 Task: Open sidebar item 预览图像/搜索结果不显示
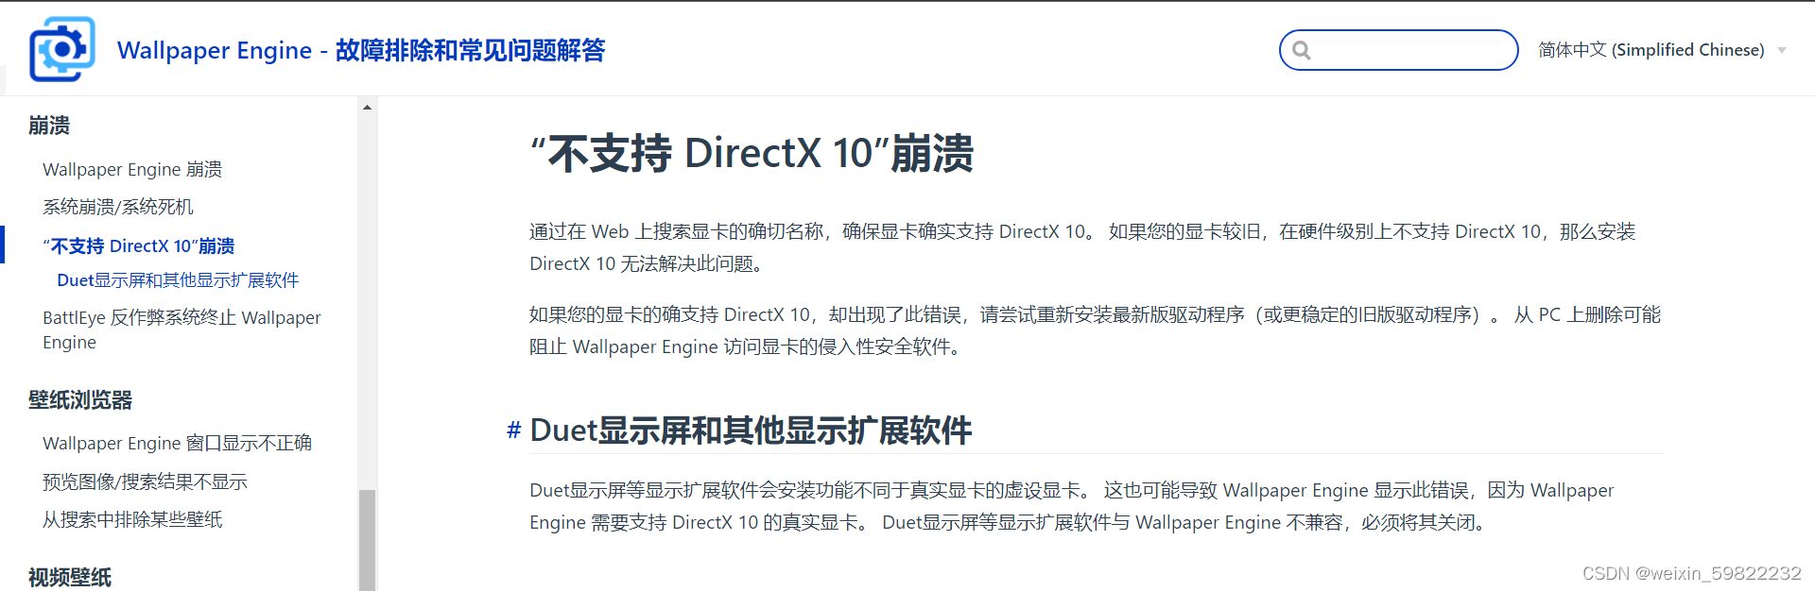coord(145,481)
